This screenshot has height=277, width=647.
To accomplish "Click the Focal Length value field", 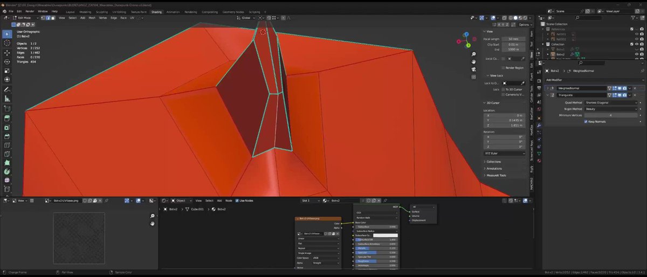I will tap(513, 39).
